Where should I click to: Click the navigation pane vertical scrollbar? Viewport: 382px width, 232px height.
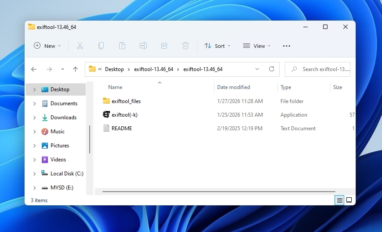90,139
